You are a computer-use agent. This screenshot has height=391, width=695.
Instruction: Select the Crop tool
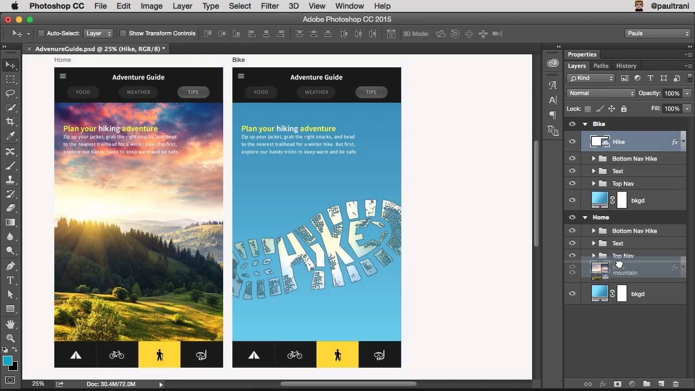(10, 122)
